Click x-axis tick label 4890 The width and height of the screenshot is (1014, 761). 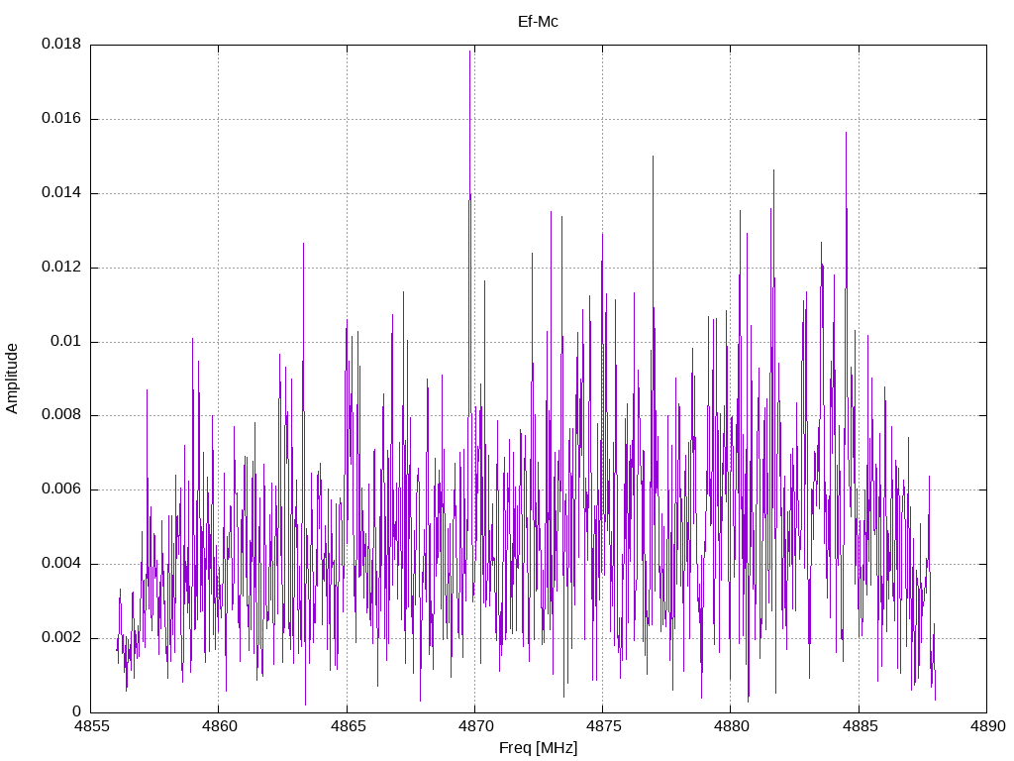coord(987,726)
